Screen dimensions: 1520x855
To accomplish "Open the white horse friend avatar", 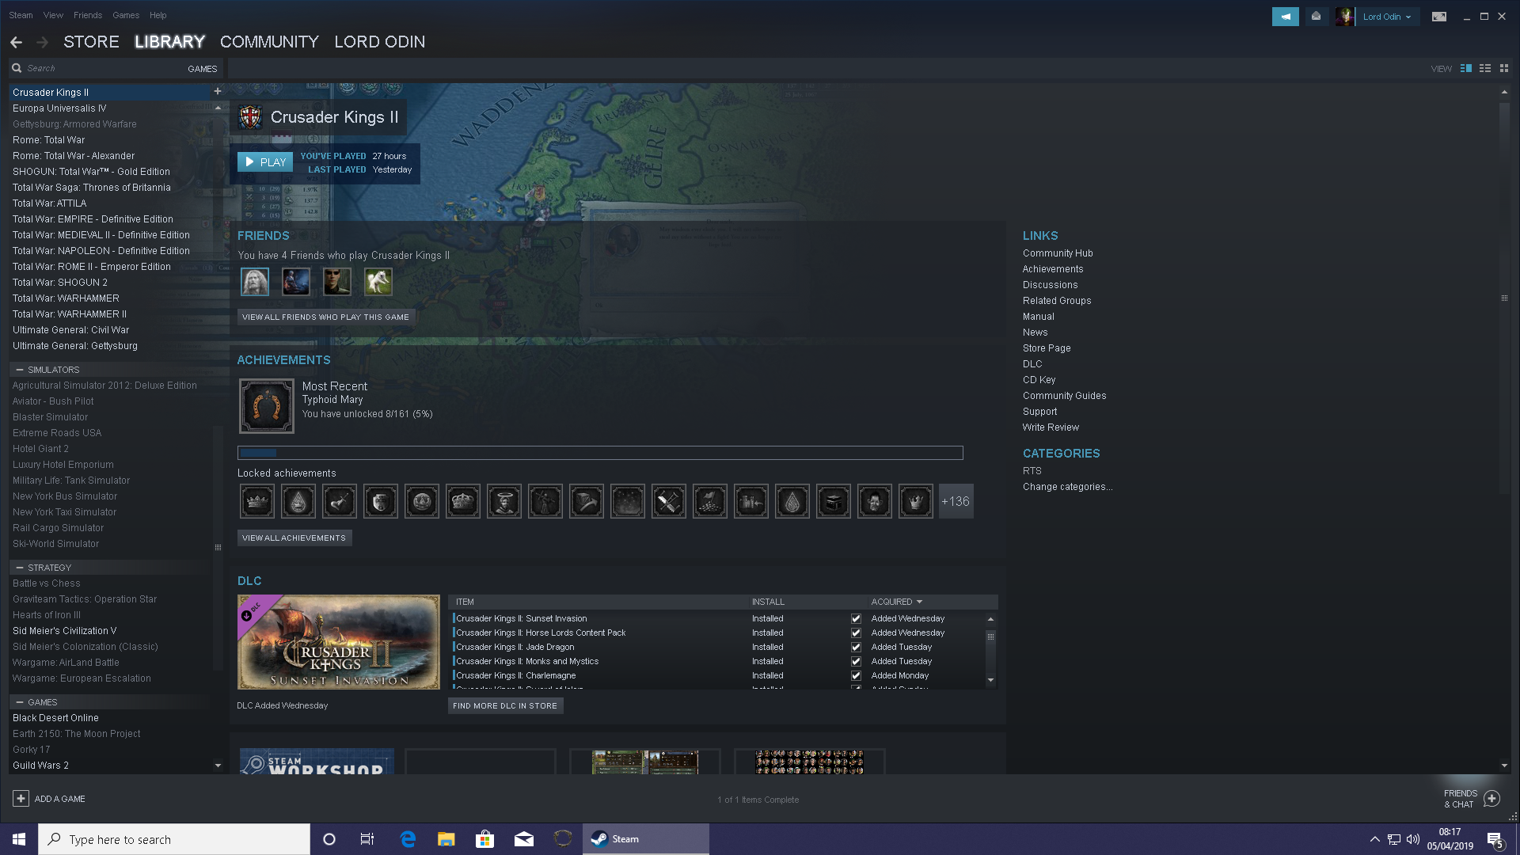I will [378, 282].
